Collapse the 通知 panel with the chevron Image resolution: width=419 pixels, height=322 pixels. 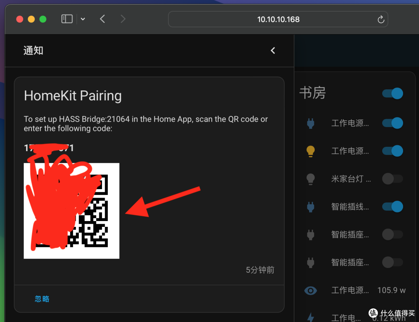click(x=273, y=50)
